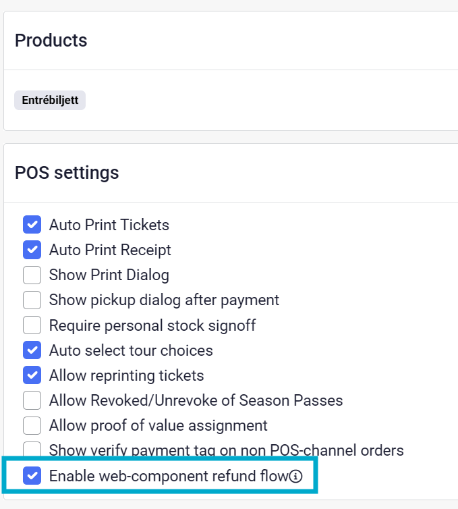Check Allow proof of value assignment box

coord(32,425)
